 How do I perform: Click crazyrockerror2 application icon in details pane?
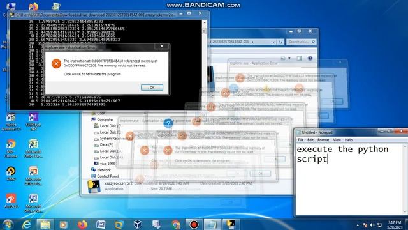(94, 186)
